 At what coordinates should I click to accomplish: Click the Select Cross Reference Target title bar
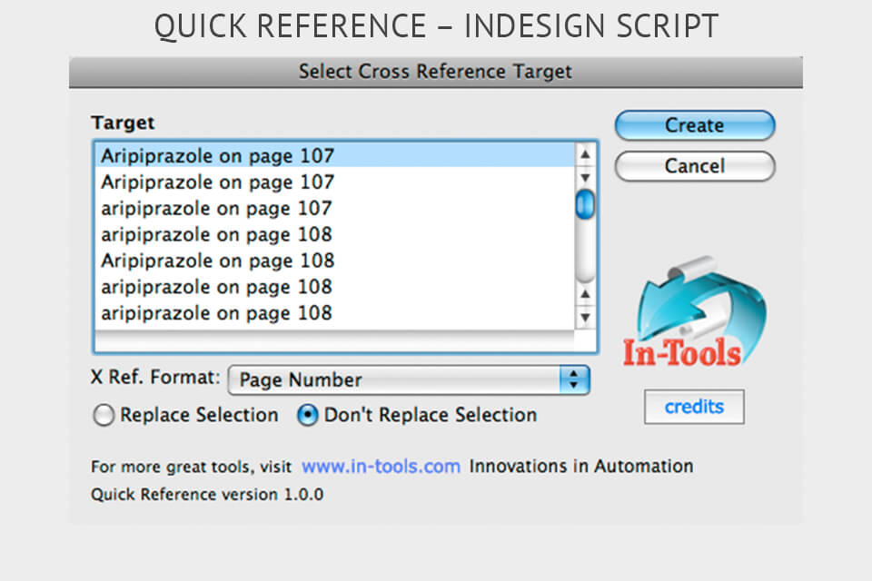pyautogui.click(x=434, y=71)
